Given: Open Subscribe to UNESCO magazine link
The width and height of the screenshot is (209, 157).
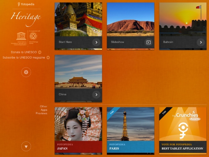Looking at the screenshot, I should pyautogui.click(x=24, y=58).
